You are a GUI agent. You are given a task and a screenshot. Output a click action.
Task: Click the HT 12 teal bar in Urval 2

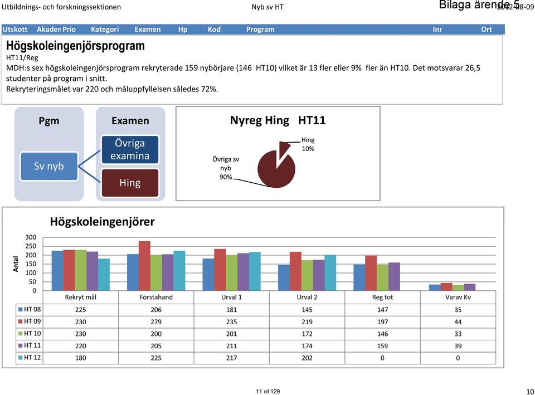coord(330,272)
